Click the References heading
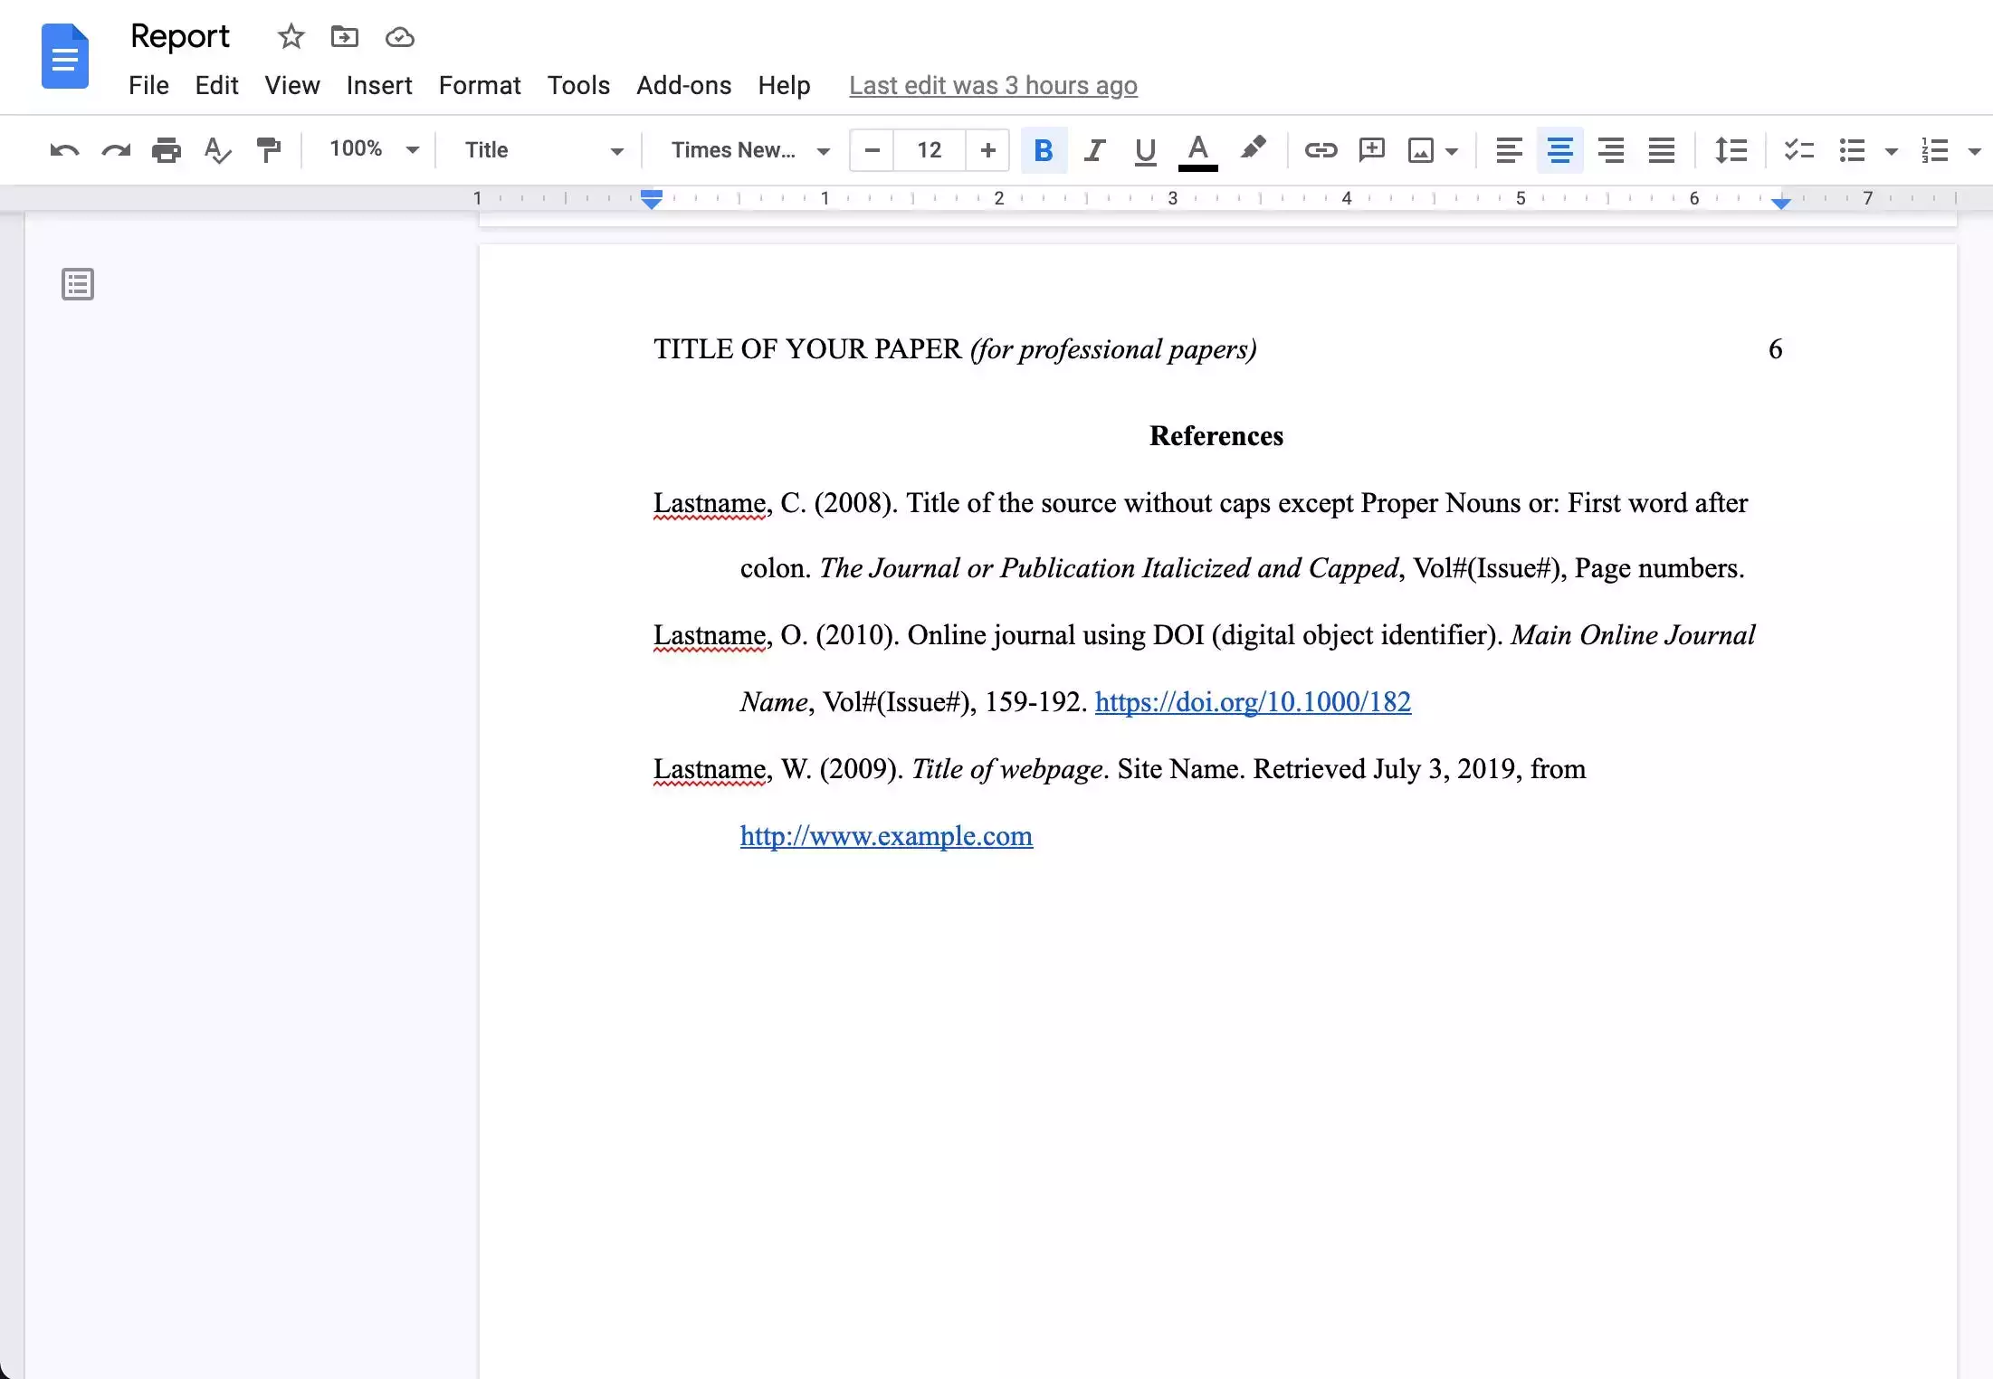The height and width of the screenshot is (1379, 1993). 1216,436
